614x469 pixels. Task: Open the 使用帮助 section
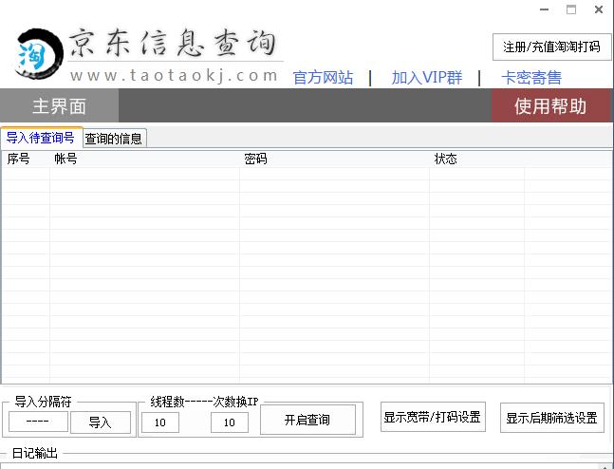tap(550, 106)
